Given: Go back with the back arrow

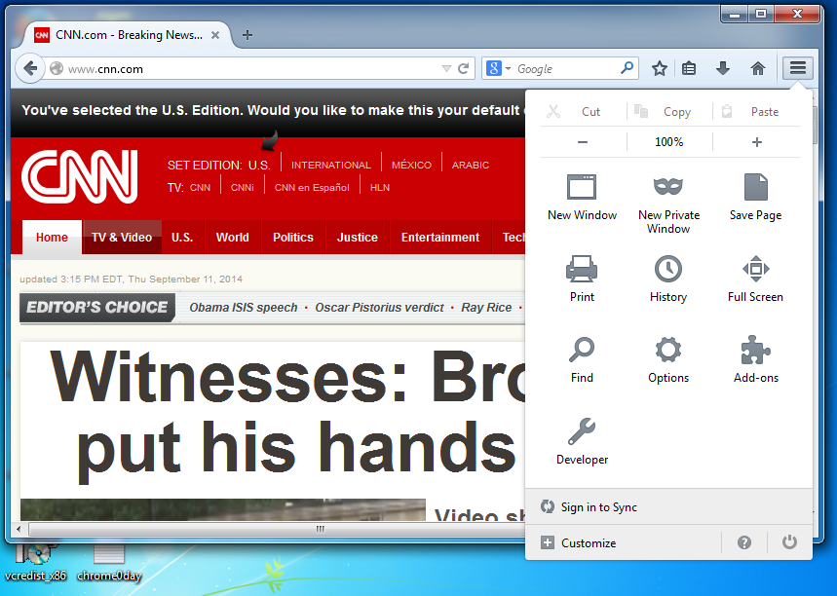Looking at the screenshot, I should [30, 68].
